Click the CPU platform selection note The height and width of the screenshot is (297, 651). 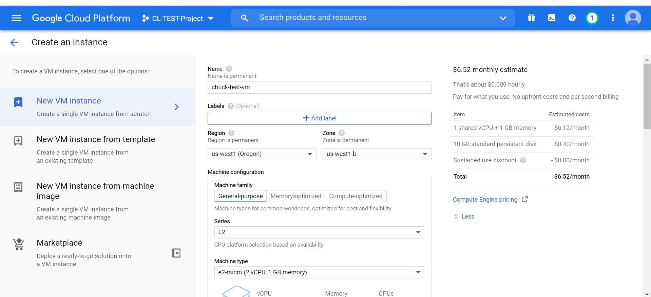click(x=269, y=245)
